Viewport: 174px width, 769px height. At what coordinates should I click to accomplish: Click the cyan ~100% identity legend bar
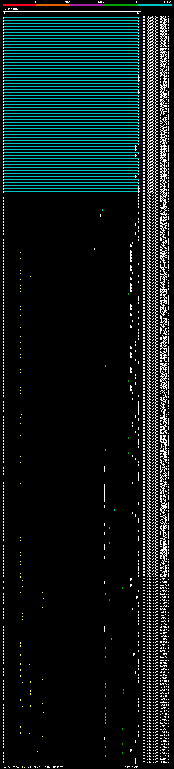(x=154, y=5)
